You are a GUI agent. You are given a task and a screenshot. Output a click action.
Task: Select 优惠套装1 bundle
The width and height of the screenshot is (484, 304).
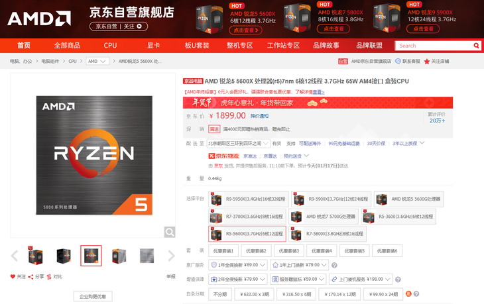pyautogui.click(x=223, y=250)
